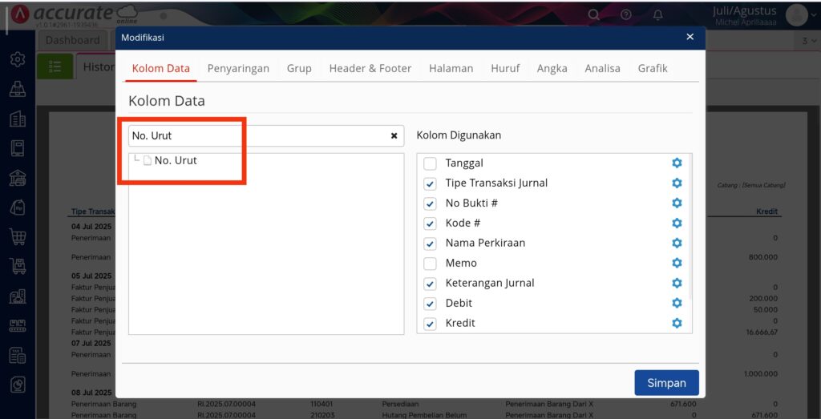Image resolution: width=821 pixels, height=419 pixels.
Task: Uncheck the Nama Perkiraan checkbox
Action: click(x=430, y=244)
